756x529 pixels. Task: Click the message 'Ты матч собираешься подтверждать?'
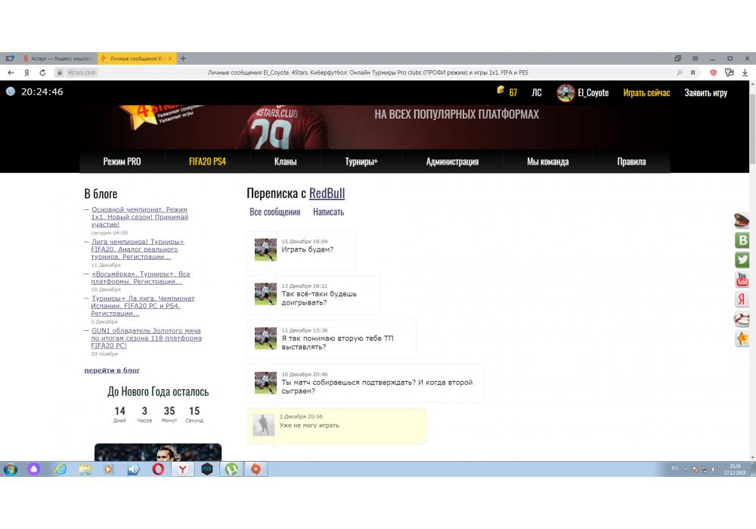click(377, 386)
